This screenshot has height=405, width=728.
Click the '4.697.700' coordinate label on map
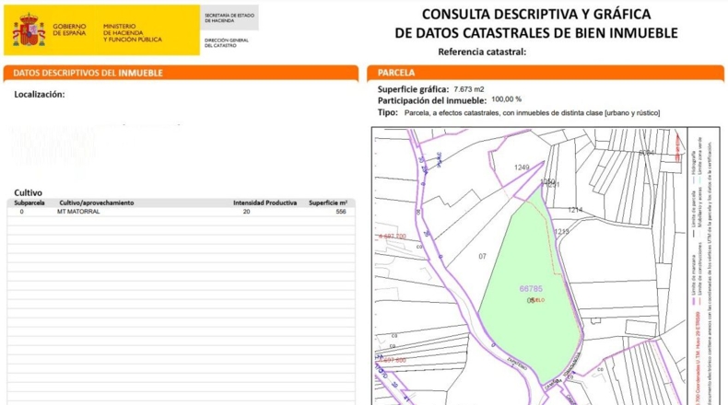pos(393,237)
